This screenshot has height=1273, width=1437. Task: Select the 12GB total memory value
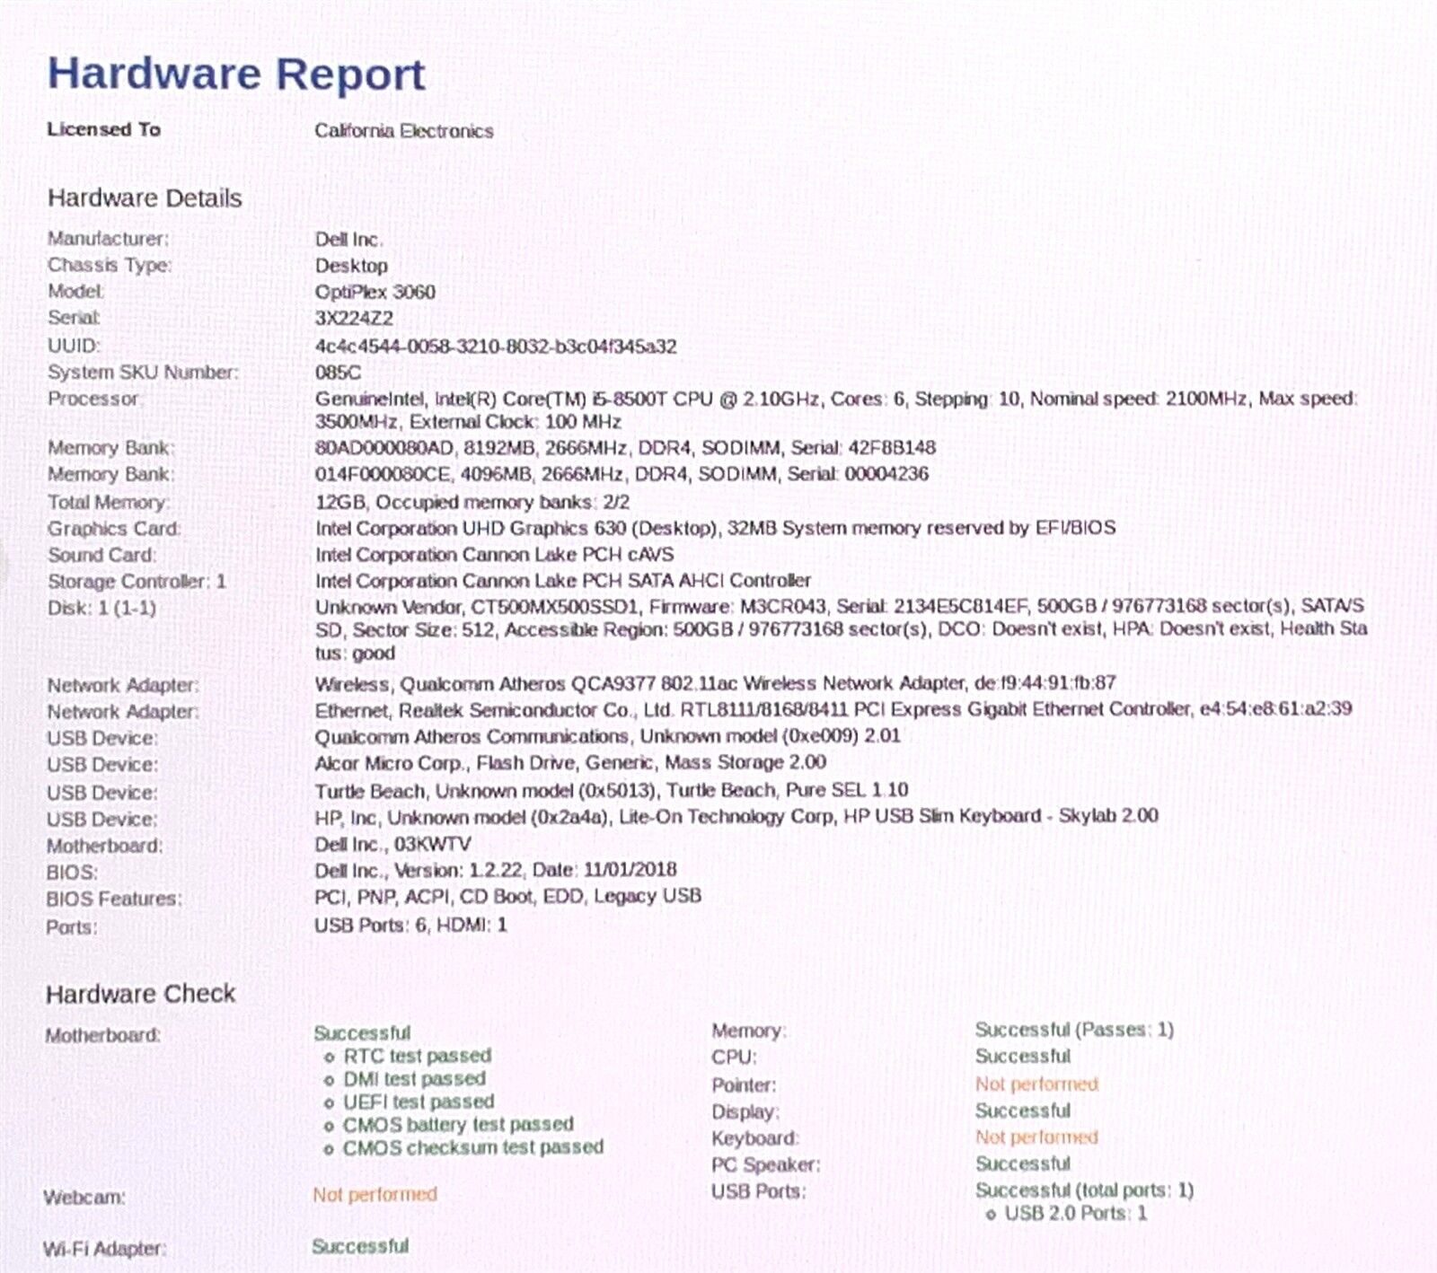472,502
